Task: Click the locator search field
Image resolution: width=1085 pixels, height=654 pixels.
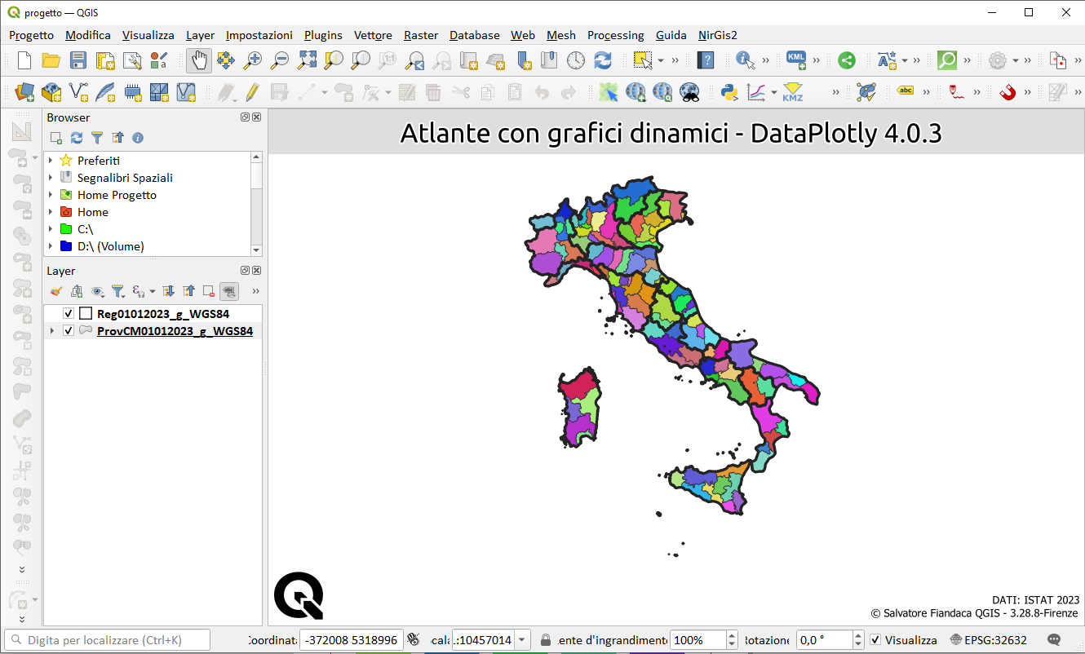Action: point(107,640)
